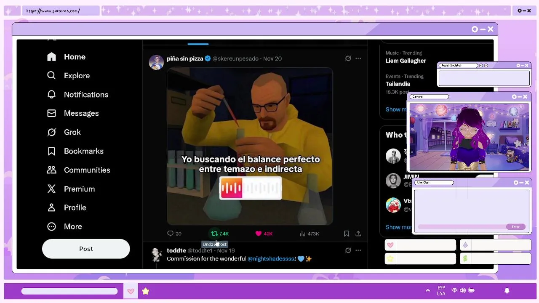Screen dimensions: 539x303
Task: Click the todd1e display name
Action: pos(176,250)
